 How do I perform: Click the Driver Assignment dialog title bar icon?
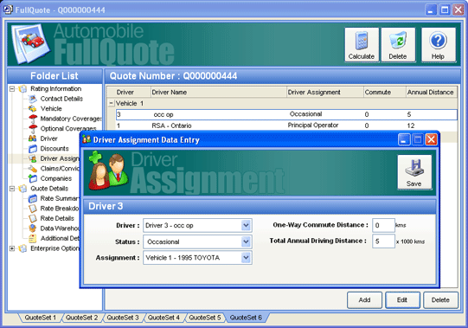87,139
